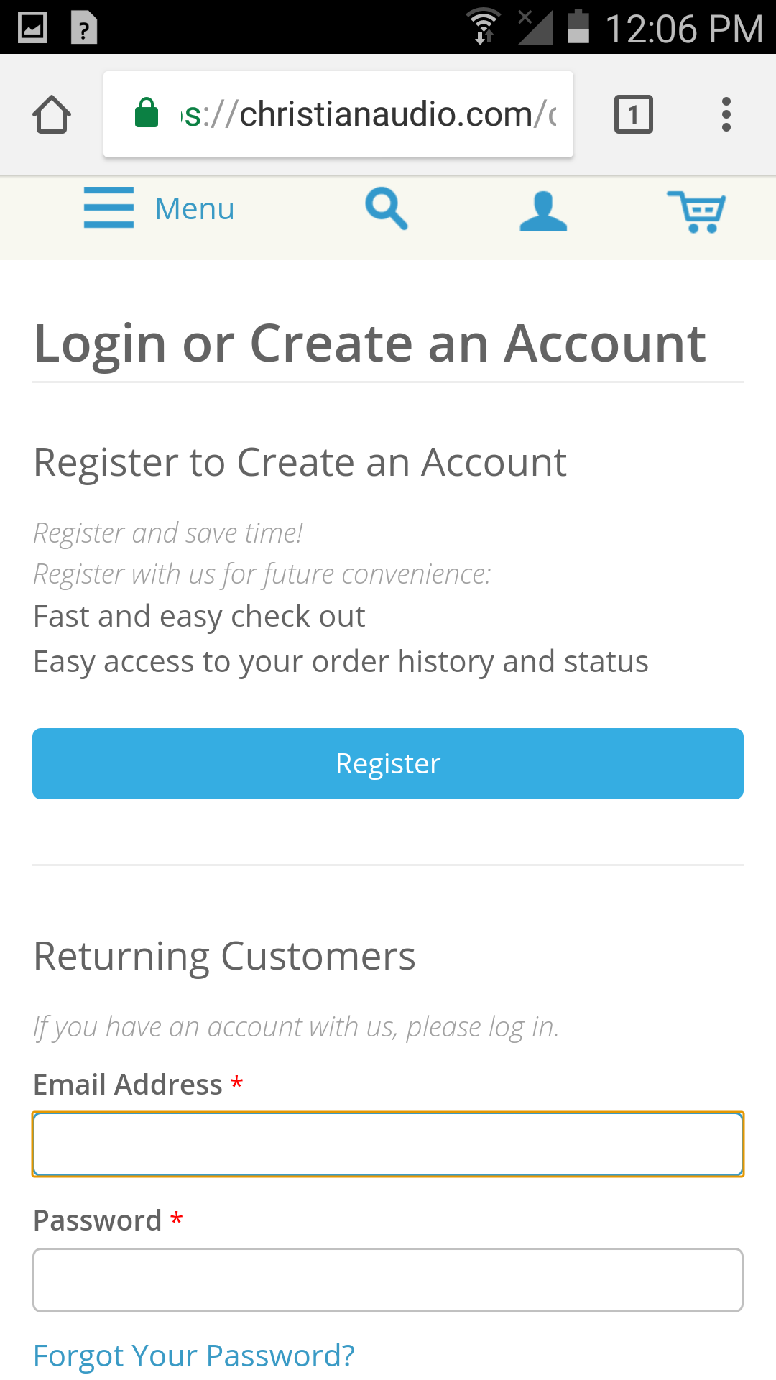Open the user account icon
The height and width of the screenshot is (1380, 776).
tap(543, 211)
